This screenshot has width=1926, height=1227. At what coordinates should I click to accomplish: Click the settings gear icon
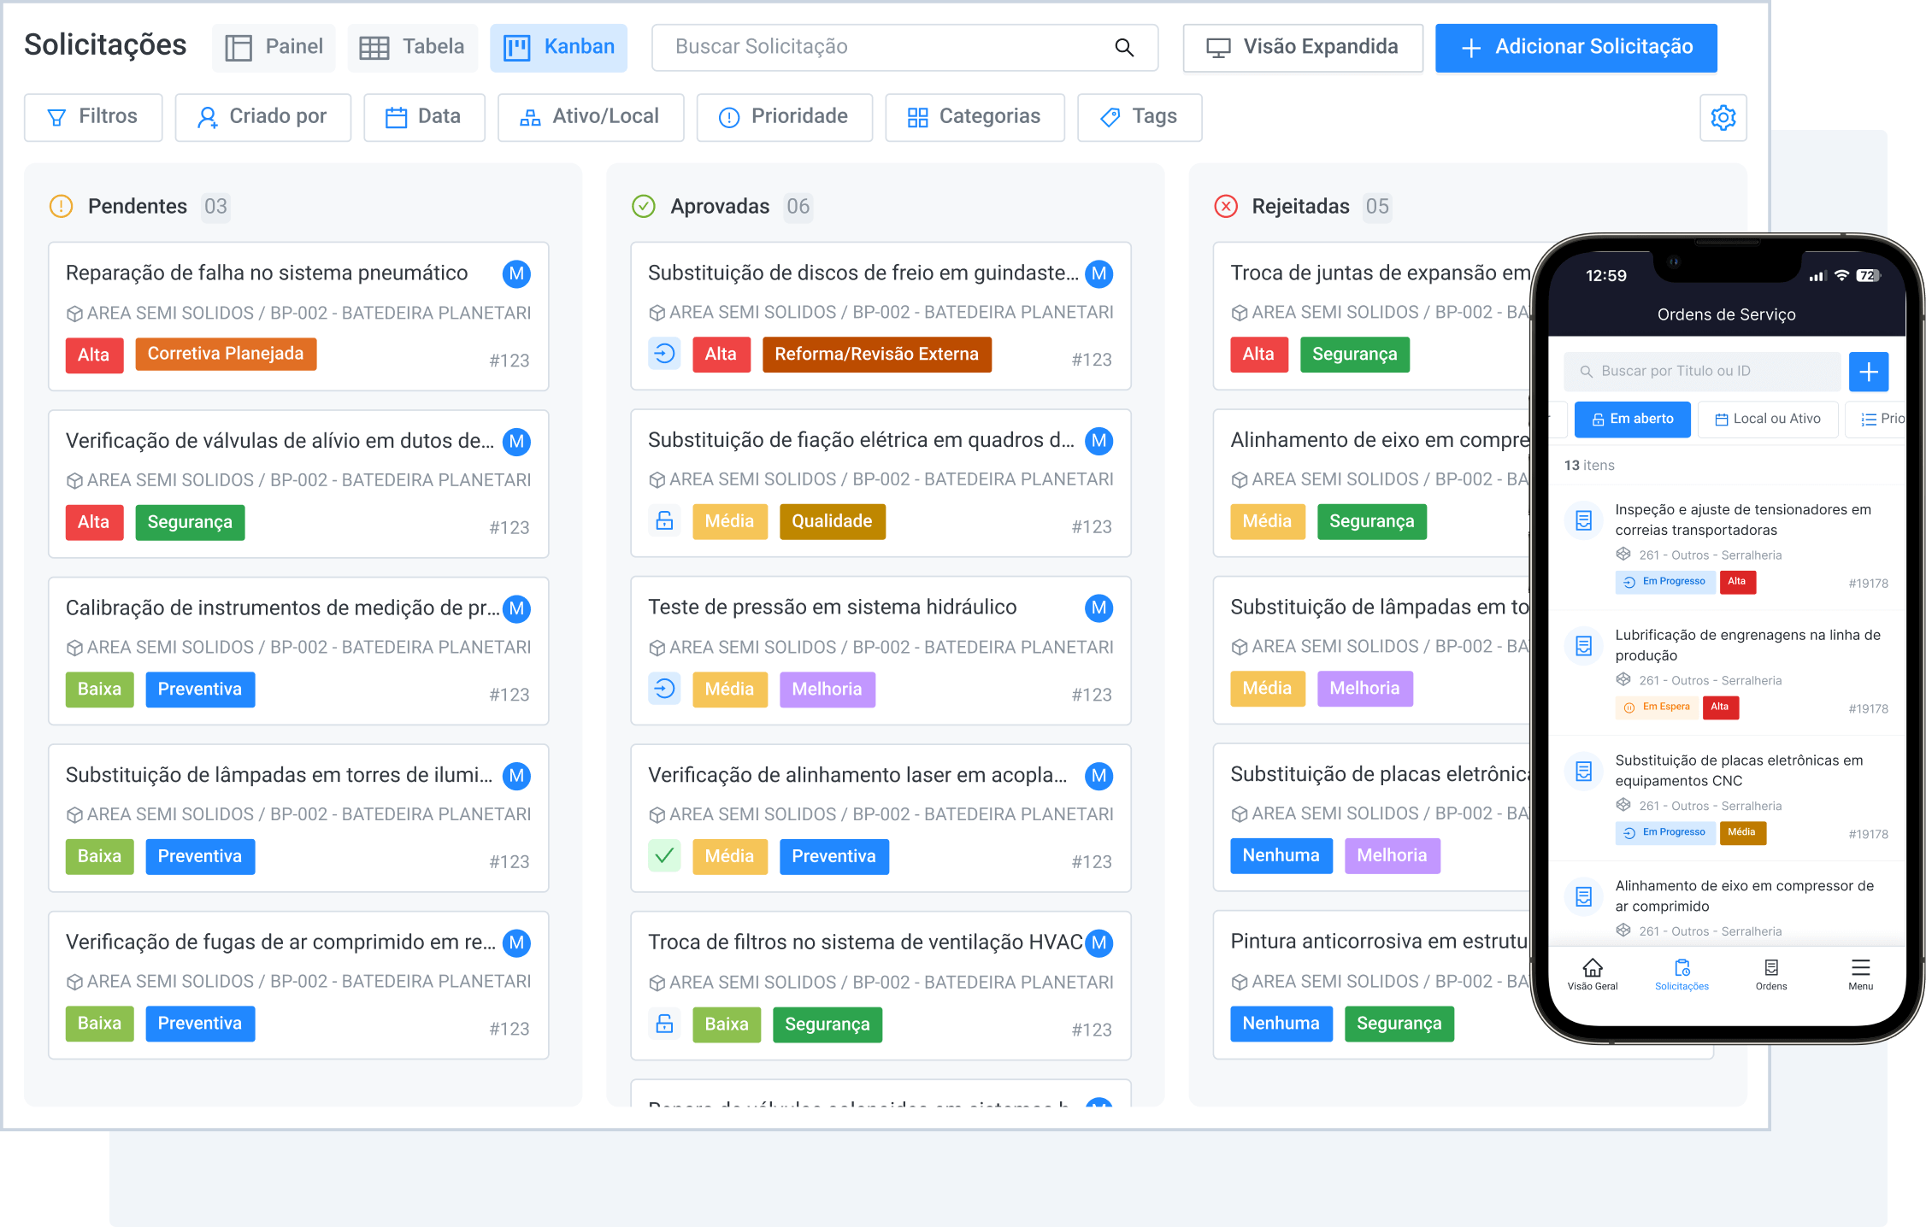click(x=1723, y=117)
